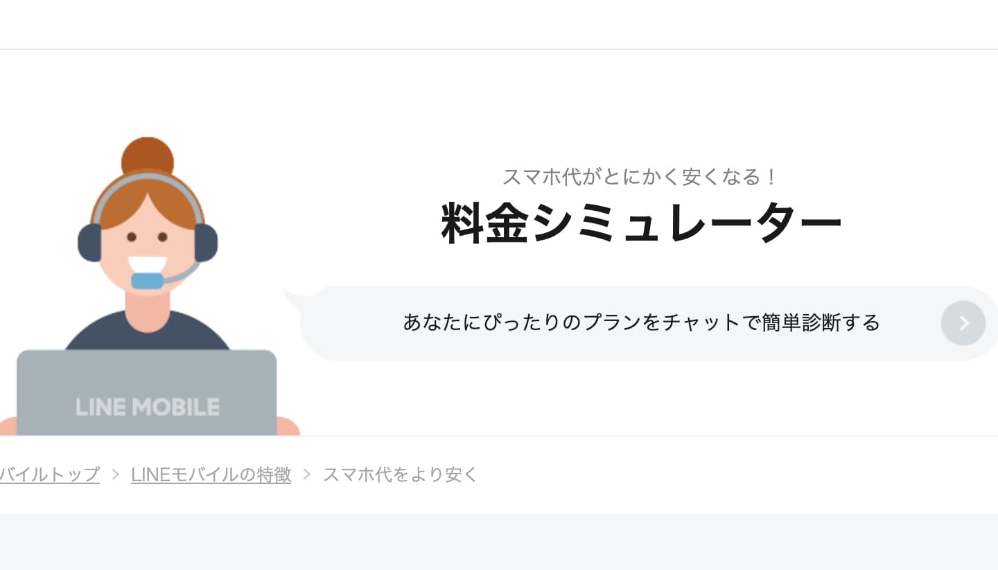Click the 料金シミュレーター heading
This screenshot has width=998, height=570.
tap(640, 222)
